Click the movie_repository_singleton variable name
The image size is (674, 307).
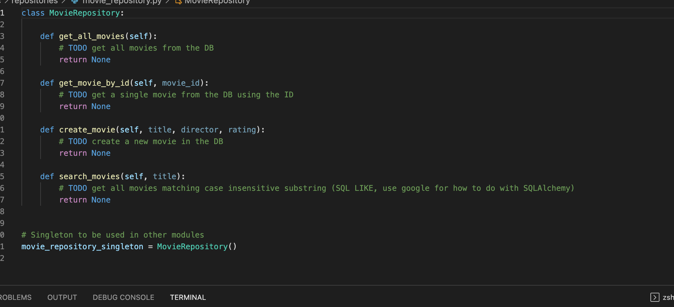click(x=82, y=246)
